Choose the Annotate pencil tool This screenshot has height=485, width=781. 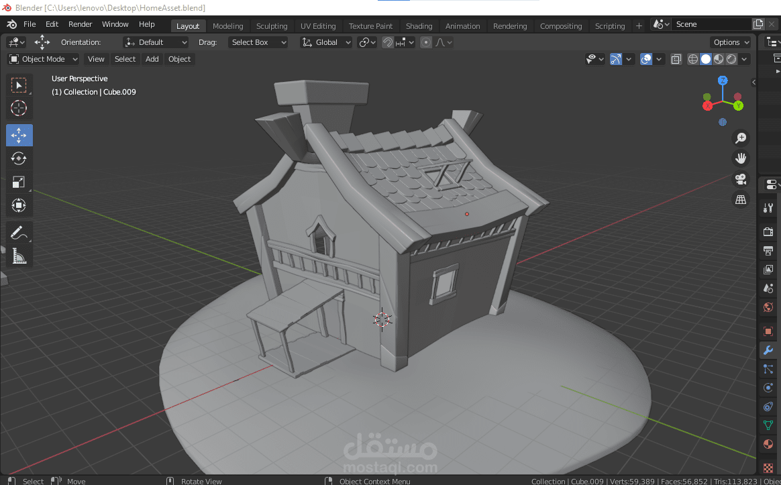click(x=19, y=233)
